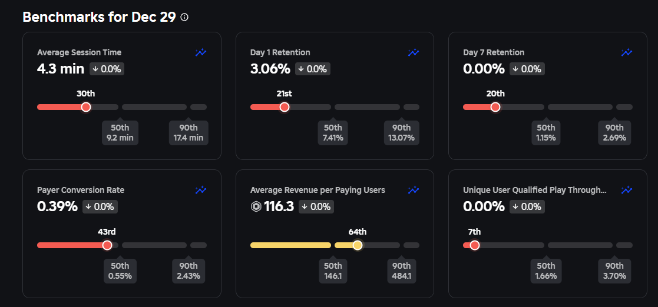Click the Robux icon next to 116.3

coord(256,206)
